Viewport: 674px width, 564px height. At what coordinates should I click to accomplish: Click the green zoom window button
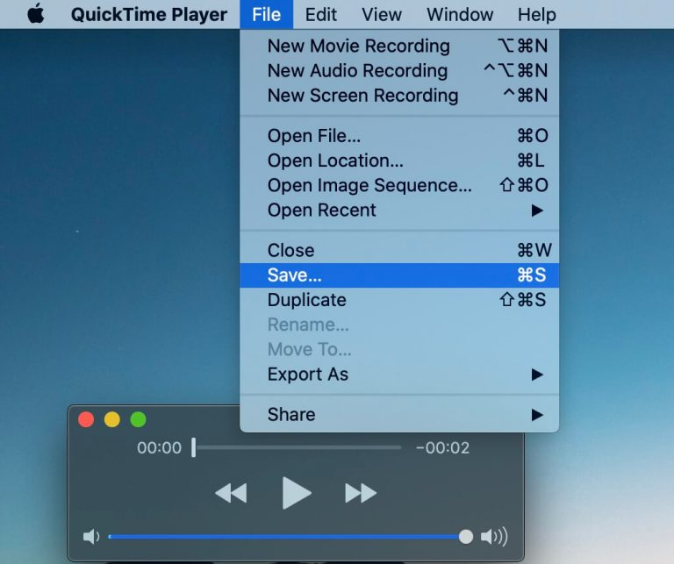pyautogui.click(x=138, y=419)
